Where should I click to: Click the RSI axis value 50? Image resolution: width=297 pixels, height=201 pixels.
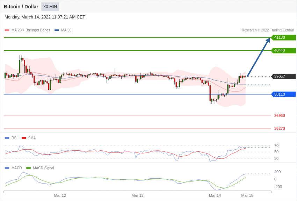[x=276, y=152]
